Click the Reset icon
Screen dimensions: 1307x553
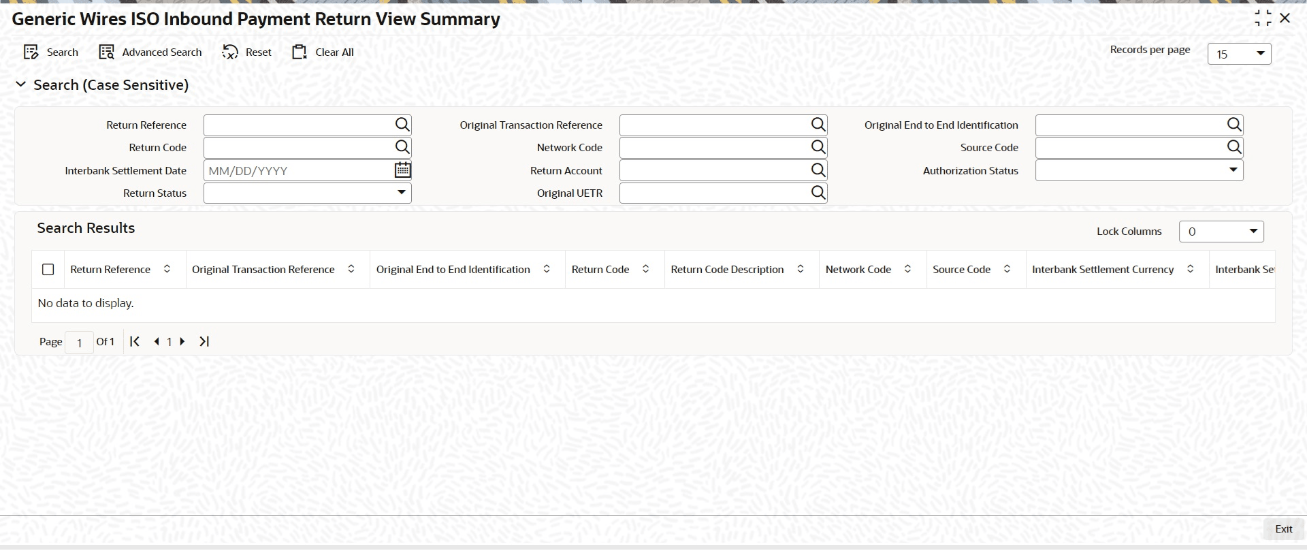pos(230,52)
